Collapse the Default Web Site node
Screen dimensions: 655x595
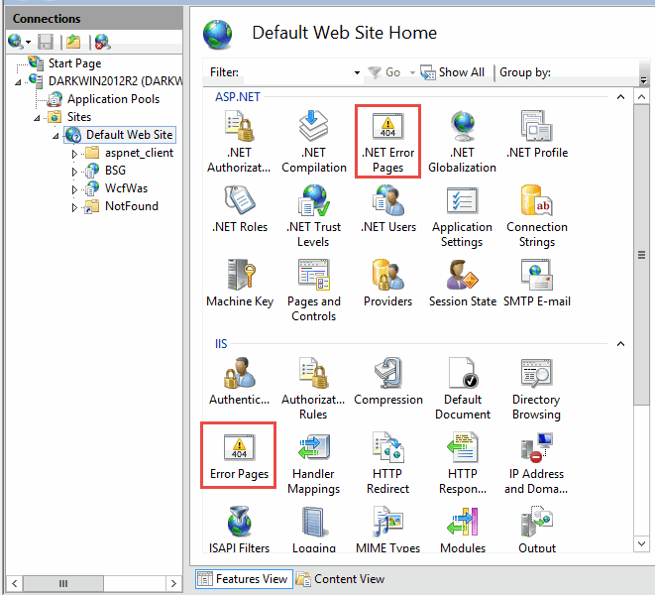[55, 136]
